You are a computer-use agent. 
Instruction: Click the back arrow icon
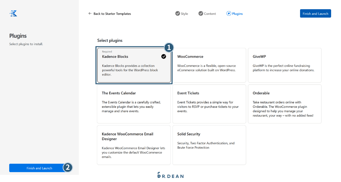[90, 14]
